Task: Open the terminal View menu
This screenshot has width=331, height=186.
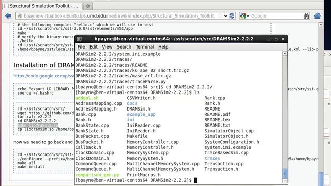Action: (107, 47)
